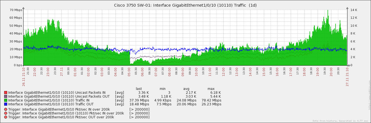Select the Unicast Packets IN legend label
The width and height of the screenshot is (371, 123).
click(x=57, y=93)
